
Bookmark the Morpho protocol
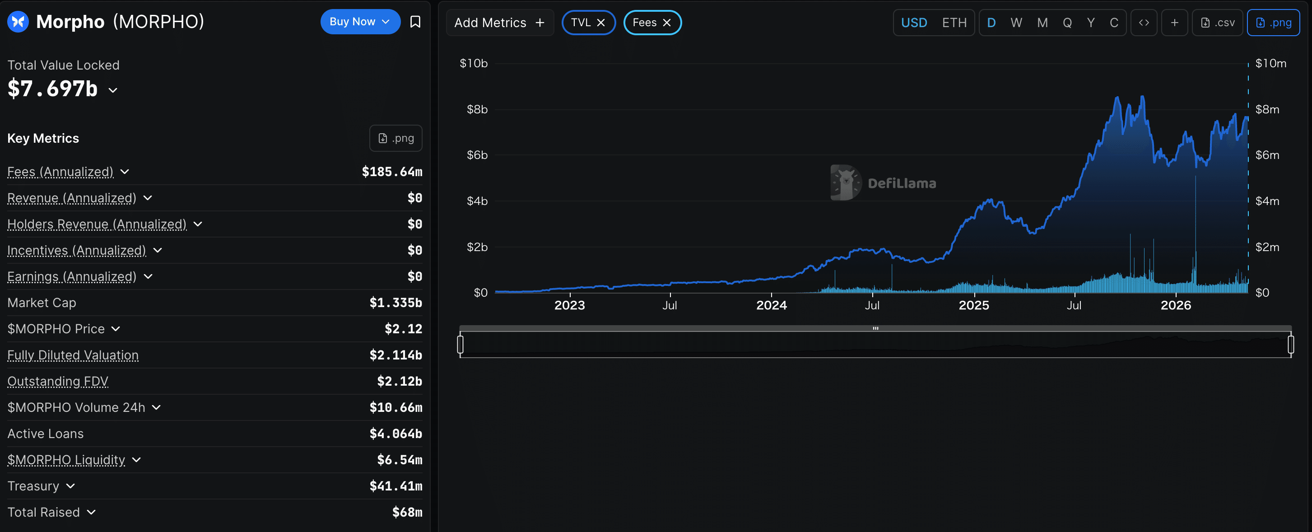[415, 22]
